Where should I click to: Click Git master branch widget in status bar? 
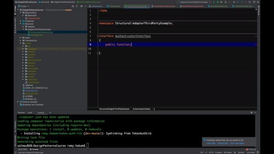(x=228, y=152)
